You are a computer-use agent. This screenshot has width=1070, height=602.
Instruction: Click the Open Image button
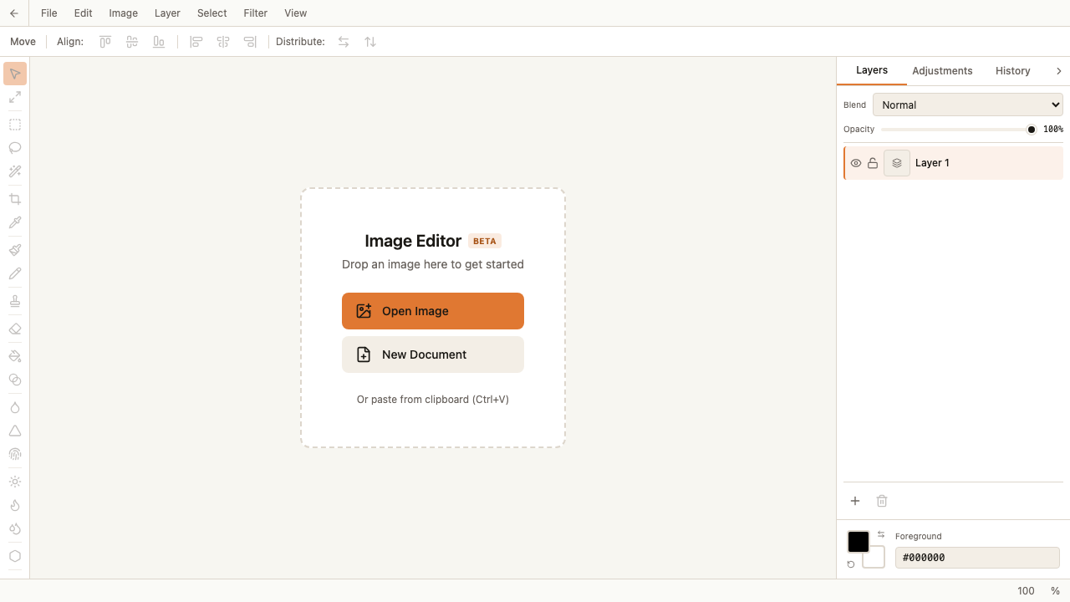click(433, 311)
